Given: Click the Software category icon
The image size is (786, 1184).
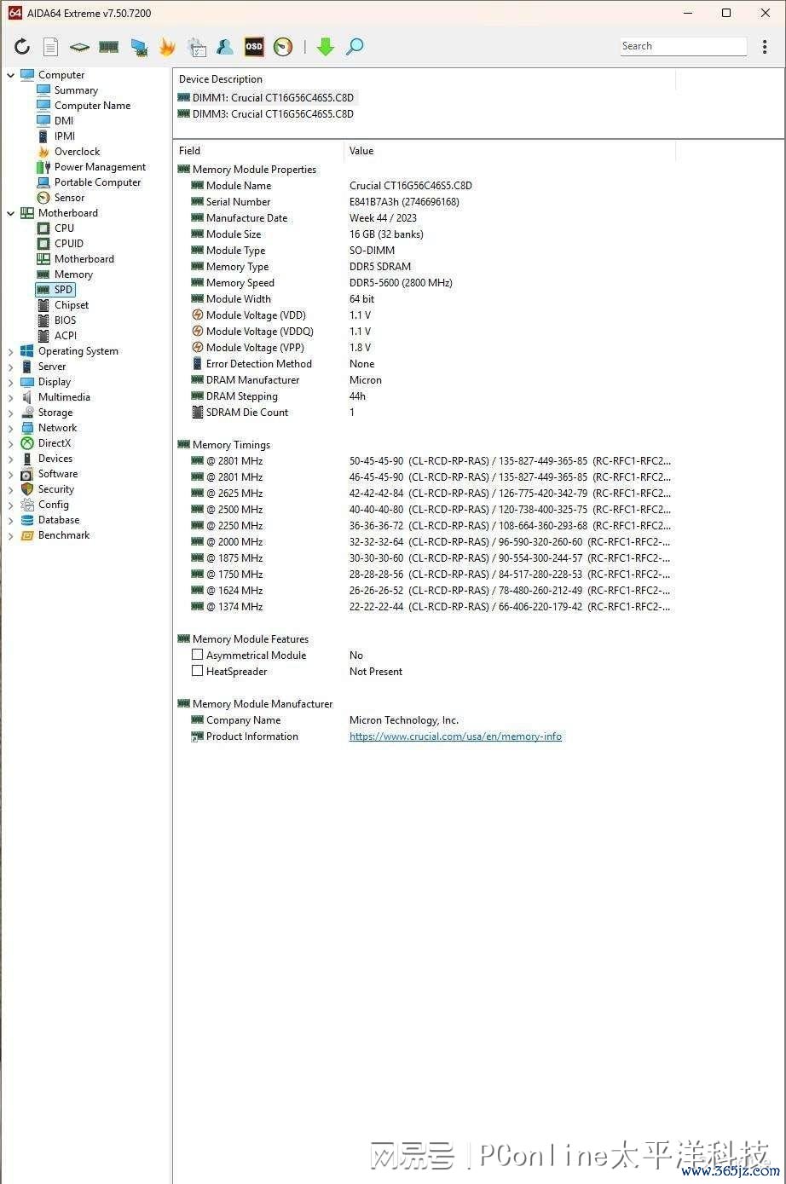Looking at the screenshot, I should point(27,474).
